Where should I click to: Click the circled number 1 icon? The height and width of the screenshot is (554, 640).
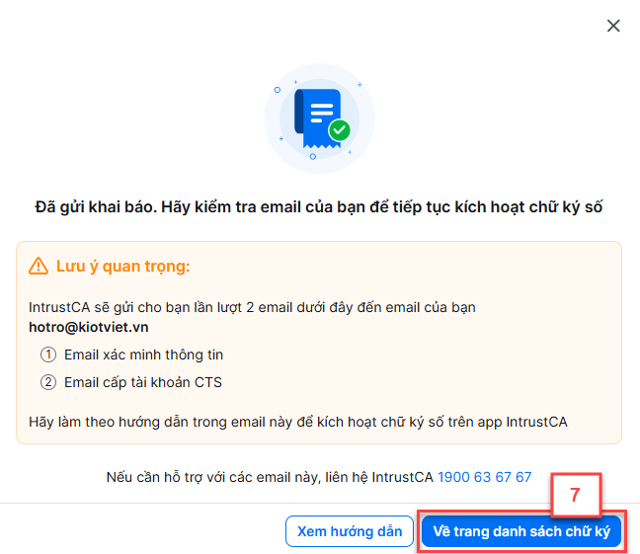[x=48, y=355]
